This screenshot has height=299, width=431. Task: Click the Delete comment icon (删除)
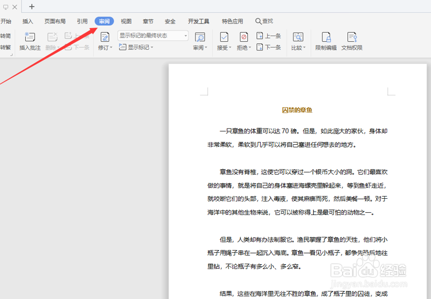pyautogui.click(x=52, y=37)
